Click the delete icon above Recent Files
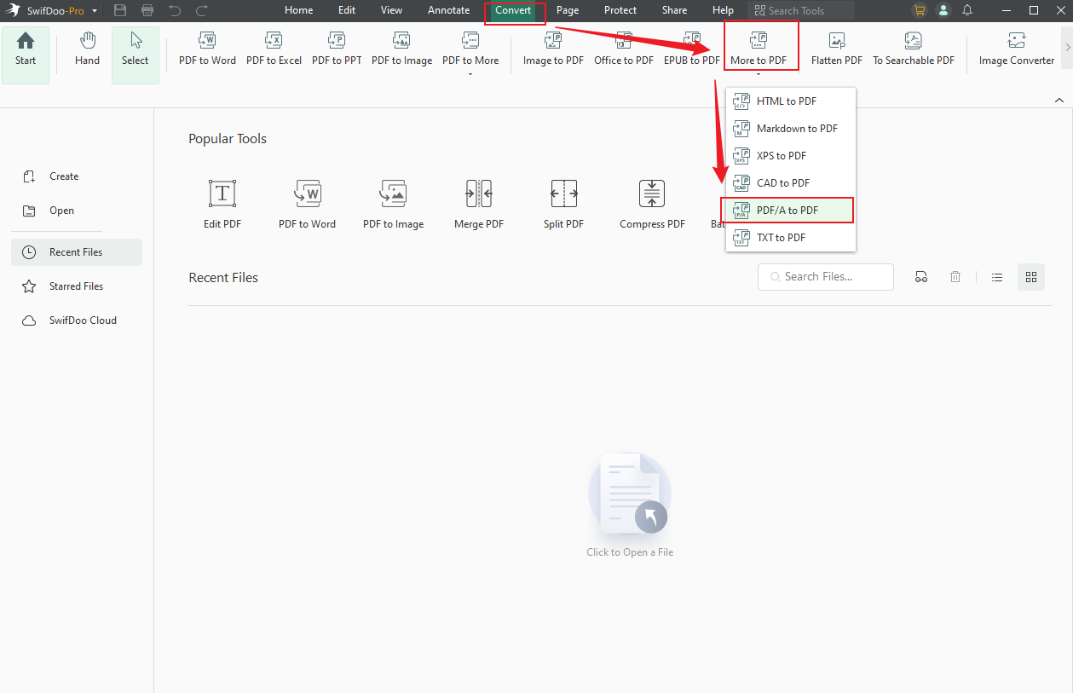 (x=955, y=277)
